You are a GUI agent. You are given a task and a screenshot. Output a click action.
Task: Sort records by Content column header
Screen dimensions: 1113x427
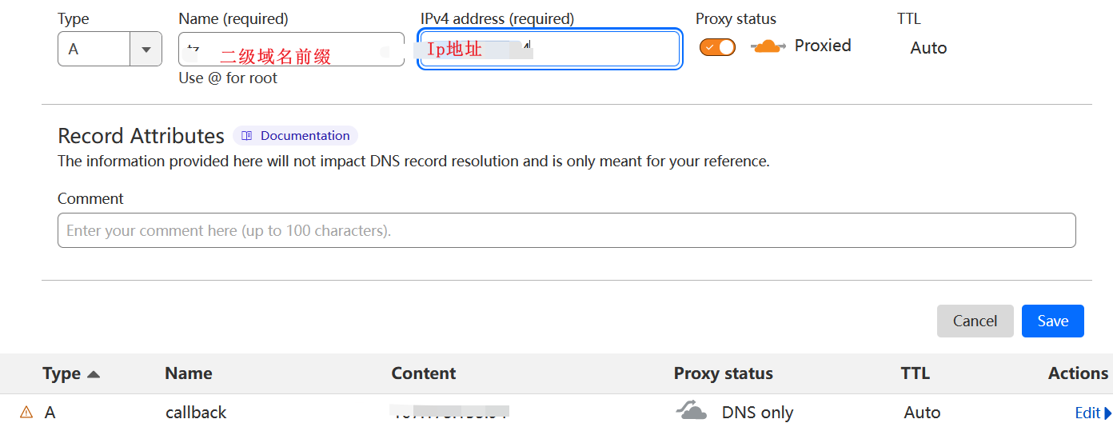click(x=423, y=373)
